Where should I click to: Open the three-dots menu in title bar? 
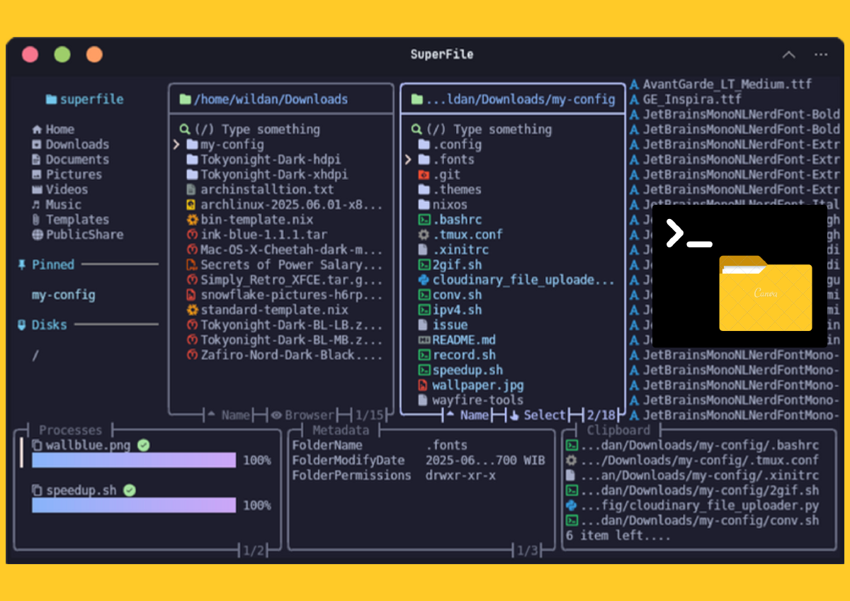(x=821, y=55)
